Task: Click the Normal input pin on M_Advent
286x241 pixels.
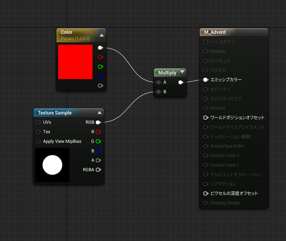Action: coord(206,108)
